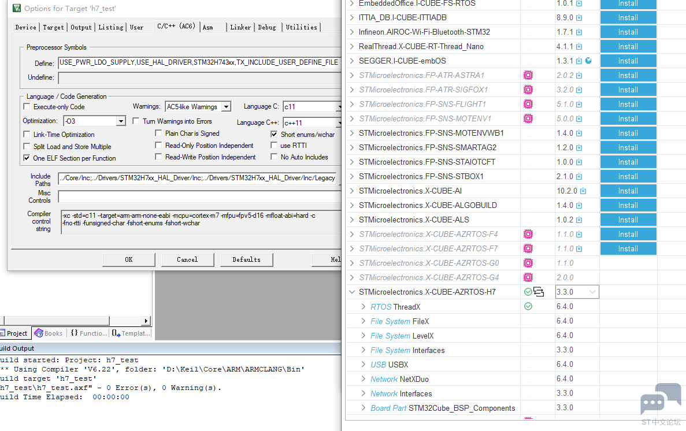Expand File System LevelX component
The image size is (686, 431).
363,336
